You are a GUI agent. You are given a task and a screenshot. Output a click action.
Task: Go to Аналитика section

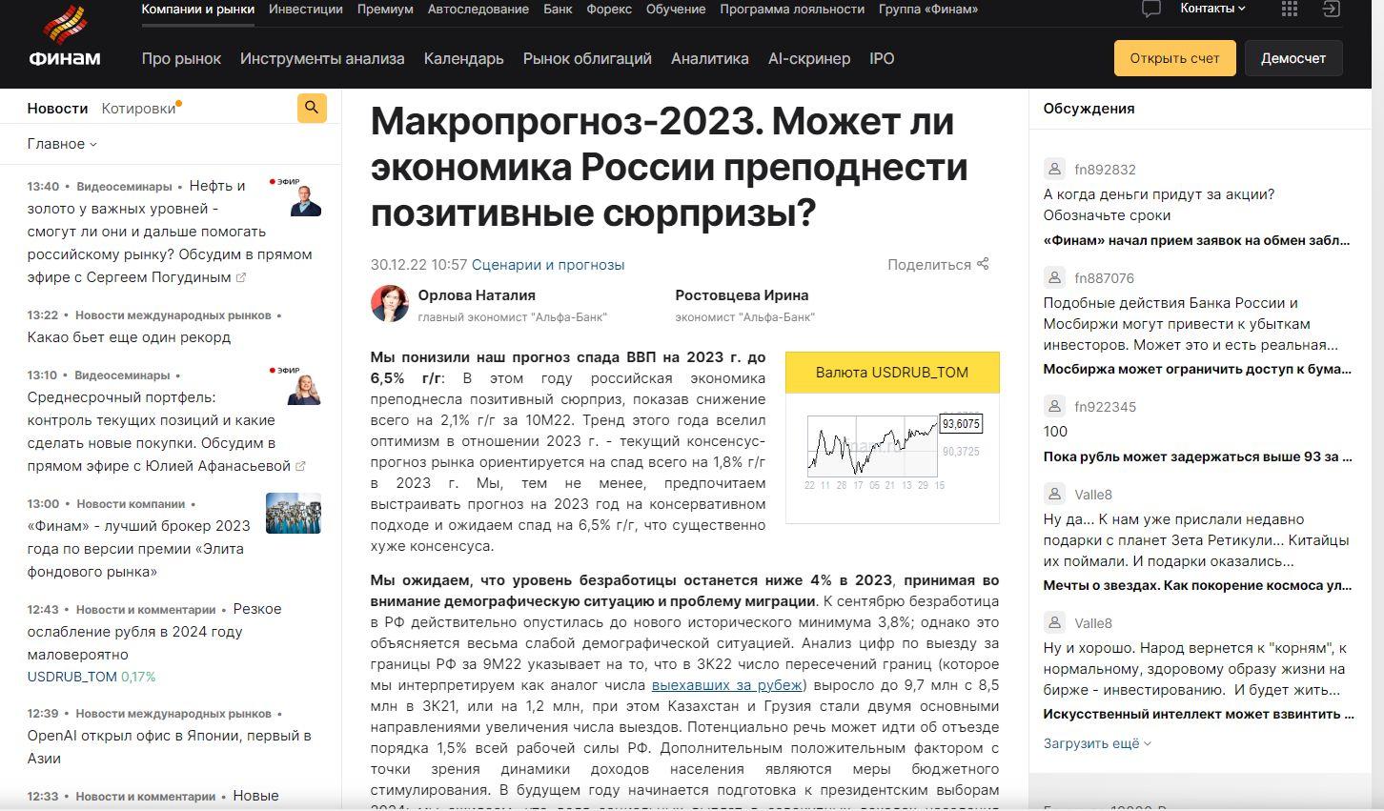click(710, 59)
